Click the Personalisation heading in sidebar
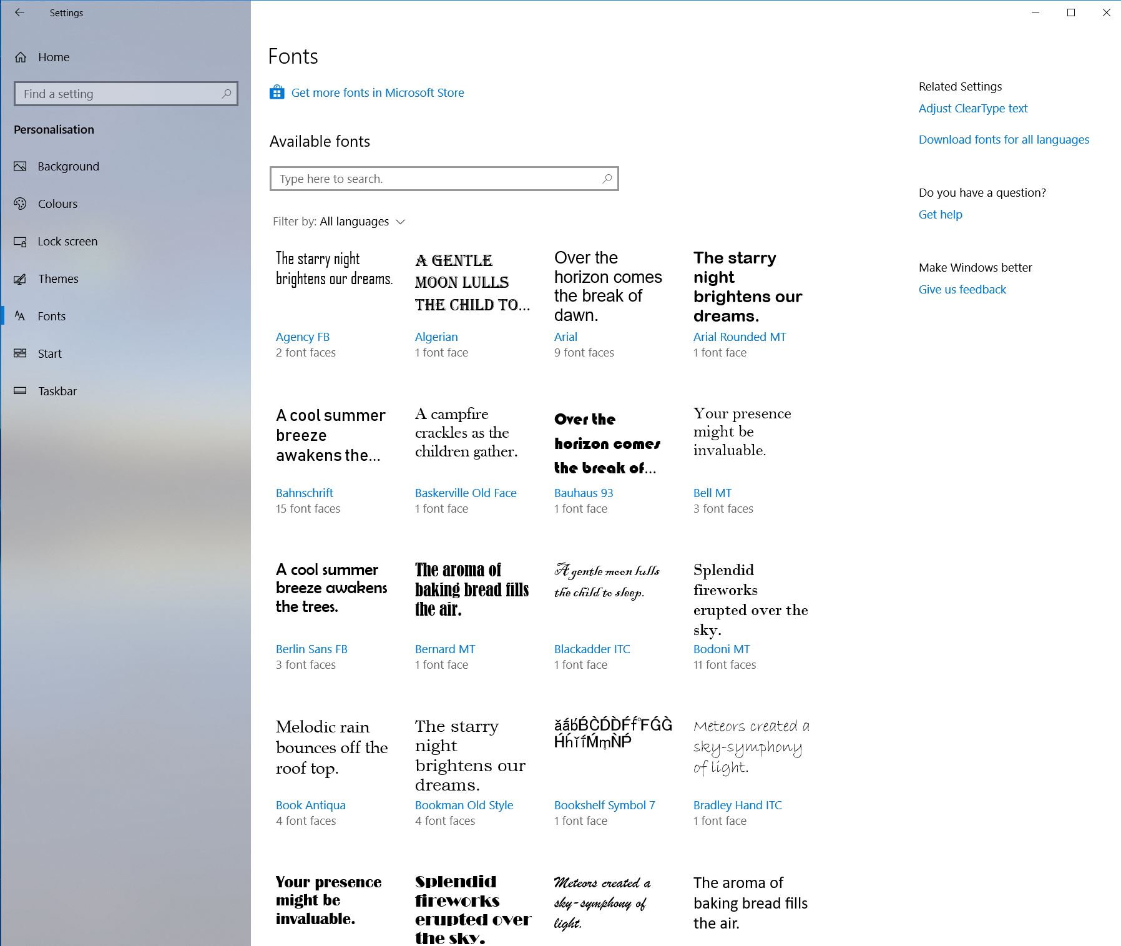1121x946 pixels. (54, 129)
